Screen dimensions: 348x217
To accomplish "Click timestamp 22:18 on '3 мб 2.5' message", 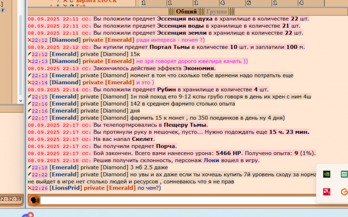I will (40, 168).
